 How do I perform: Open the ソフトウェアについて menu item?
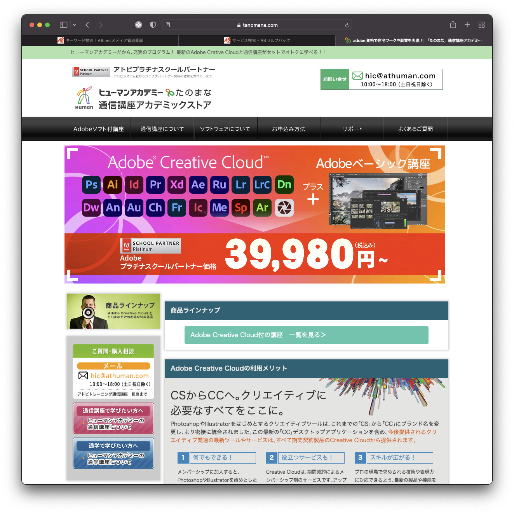[225, 129]
